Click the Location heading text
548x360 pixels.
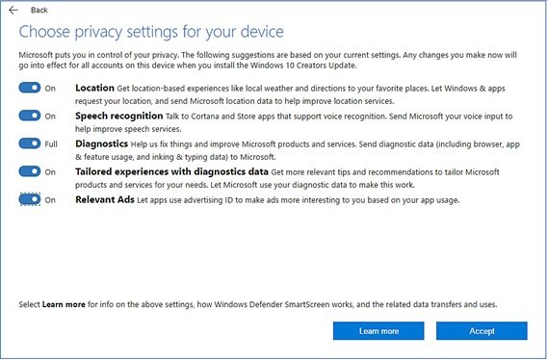tap(94, 88)
